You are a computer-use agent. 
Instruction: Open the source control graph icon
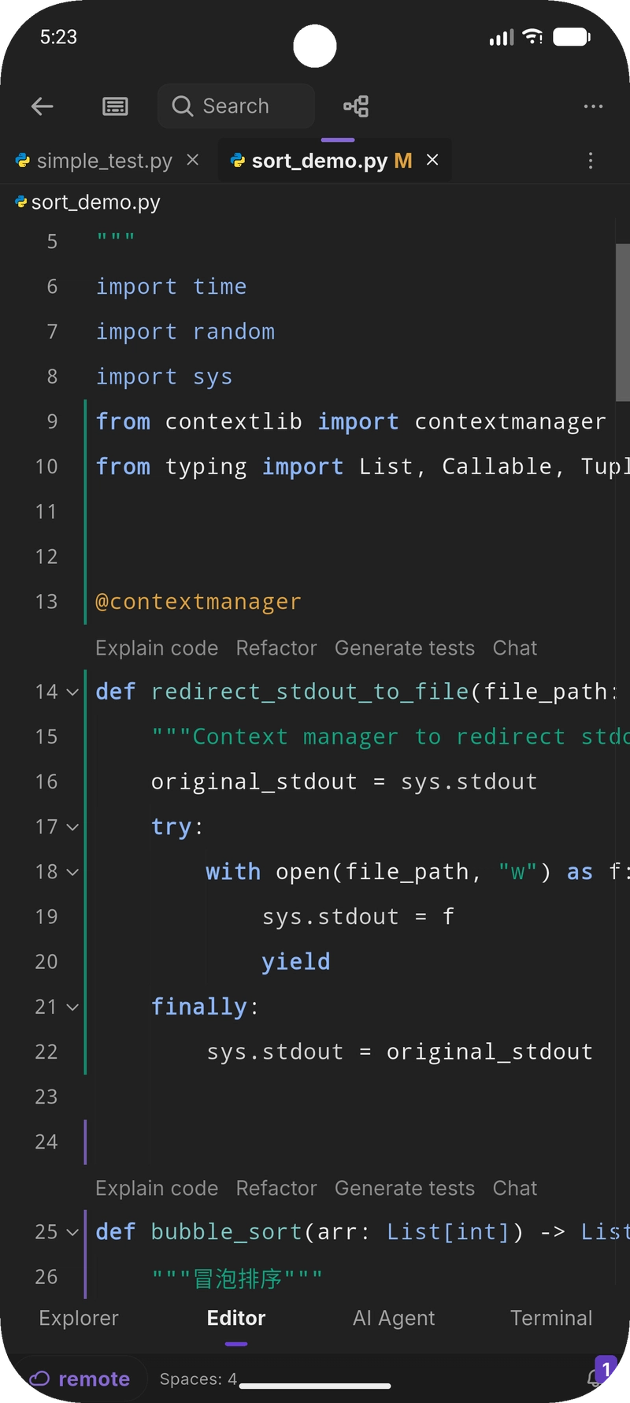[x=356, y=106]
